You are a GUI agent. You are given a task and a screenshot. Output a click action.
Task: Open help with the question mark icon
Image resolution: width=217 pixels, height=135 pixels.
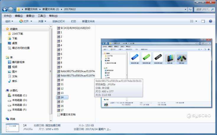click(x=211, y=21)
